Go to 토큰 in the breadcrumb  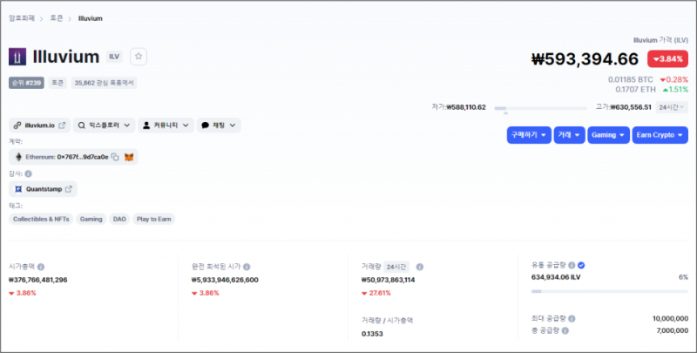click(57, 18)
